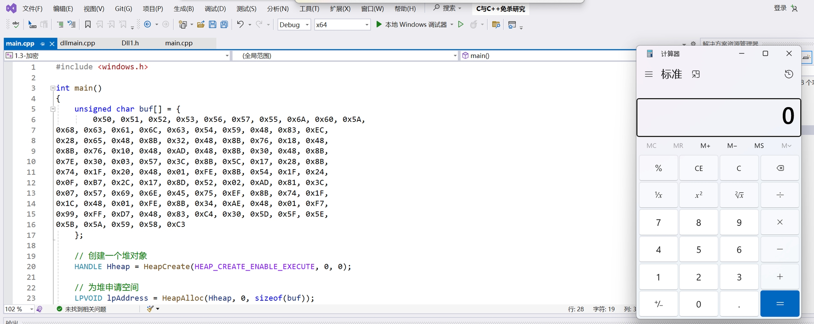
Task: Open the x64 platform dropdown
Action: (342, 25)
